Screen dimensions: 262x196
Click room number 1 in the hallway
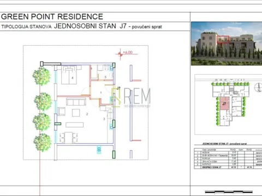(101, 93)
